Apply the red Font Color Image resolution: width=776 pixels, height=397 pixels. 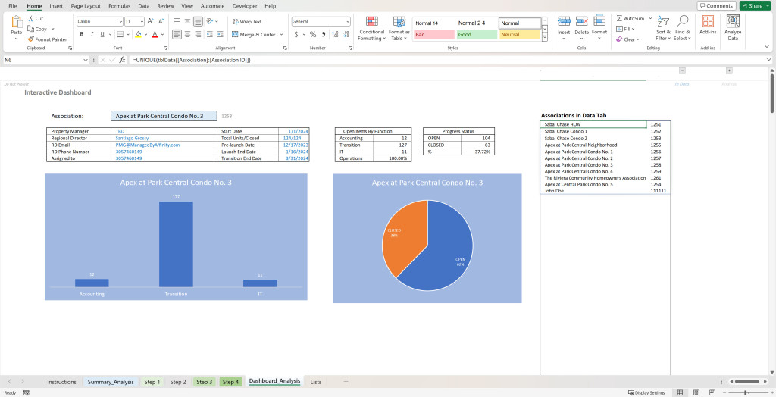pos(155,34)
